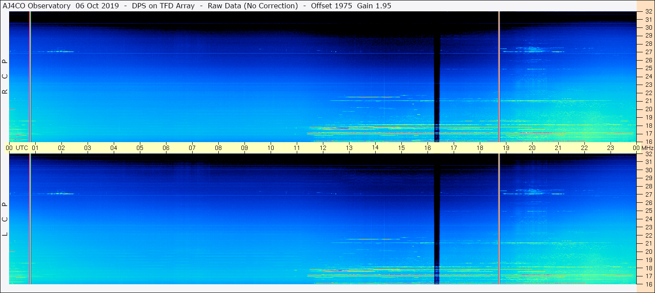The height and width of the screenshot is (293, 655).
Task: Click the 22 MHz tick on LCP frequency scale
Action: [x=648, y=235]
